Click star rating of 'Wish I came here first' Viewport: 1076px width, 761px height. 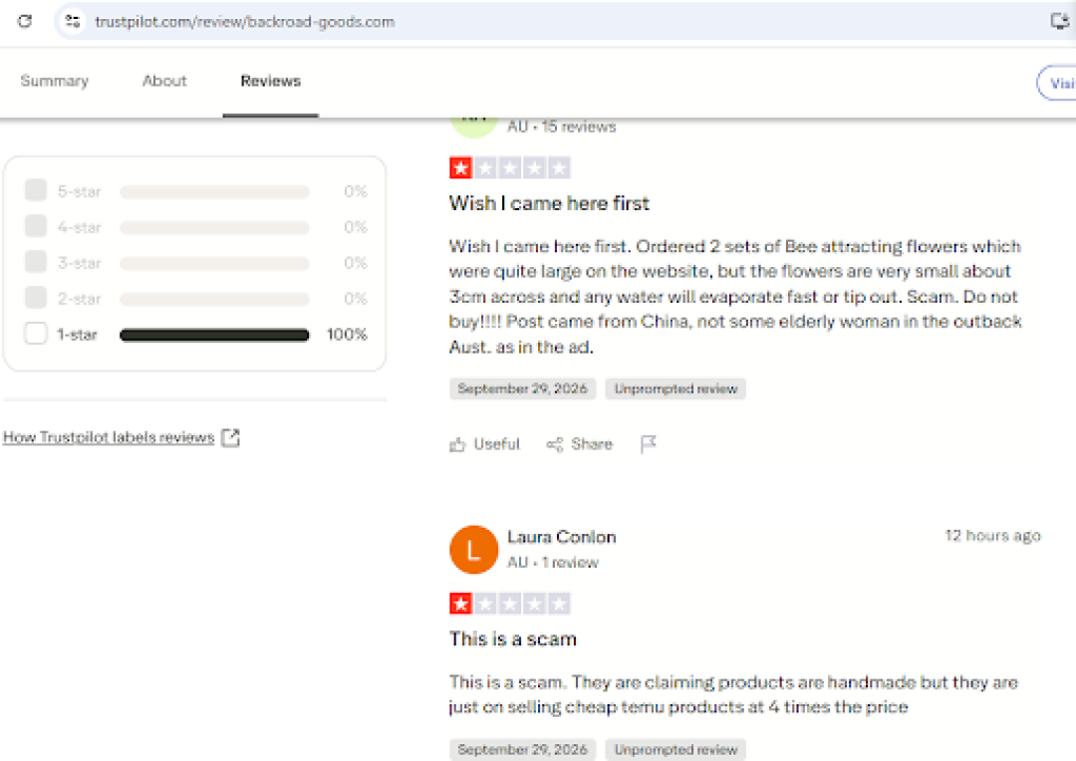pyautogui.click(x=510, y=167)
